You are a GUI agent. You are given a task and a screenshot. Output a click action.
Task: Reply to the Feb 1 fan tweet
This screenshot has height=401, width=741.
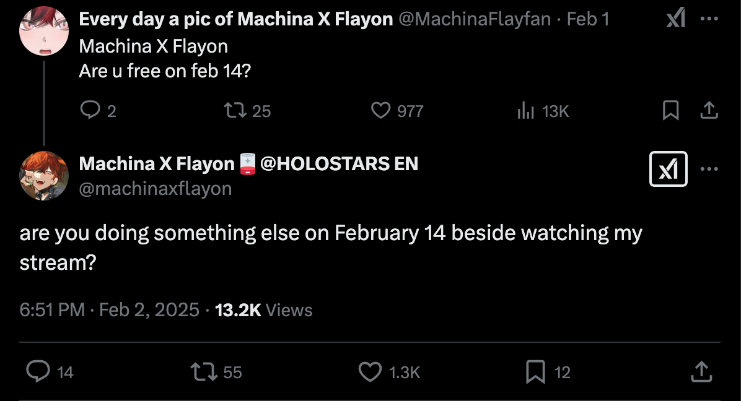pos(90,111)
